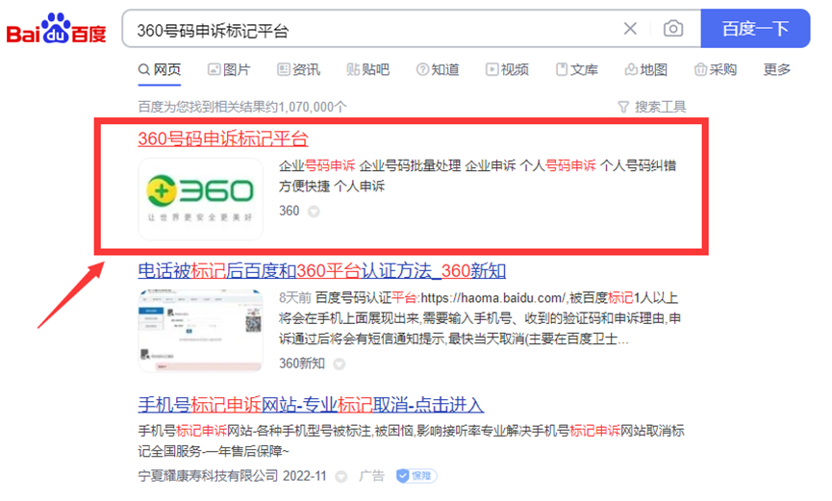
Task: Switch to the 地图 tab
Action: click(645, 69)
